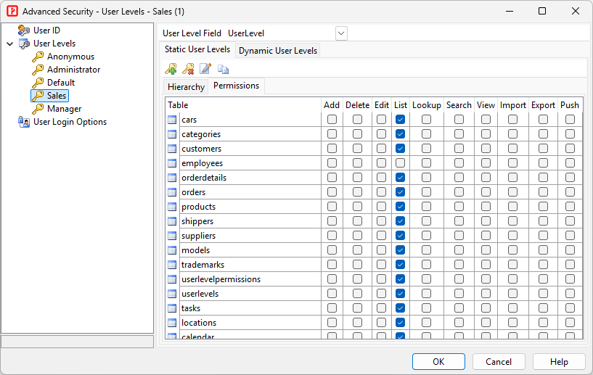
Task: Select the Anonymous user level
Action: click(70, 57)
